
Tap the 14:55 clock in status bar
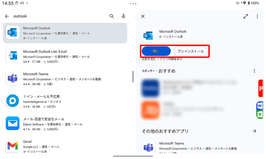click(x=8, y=3)
